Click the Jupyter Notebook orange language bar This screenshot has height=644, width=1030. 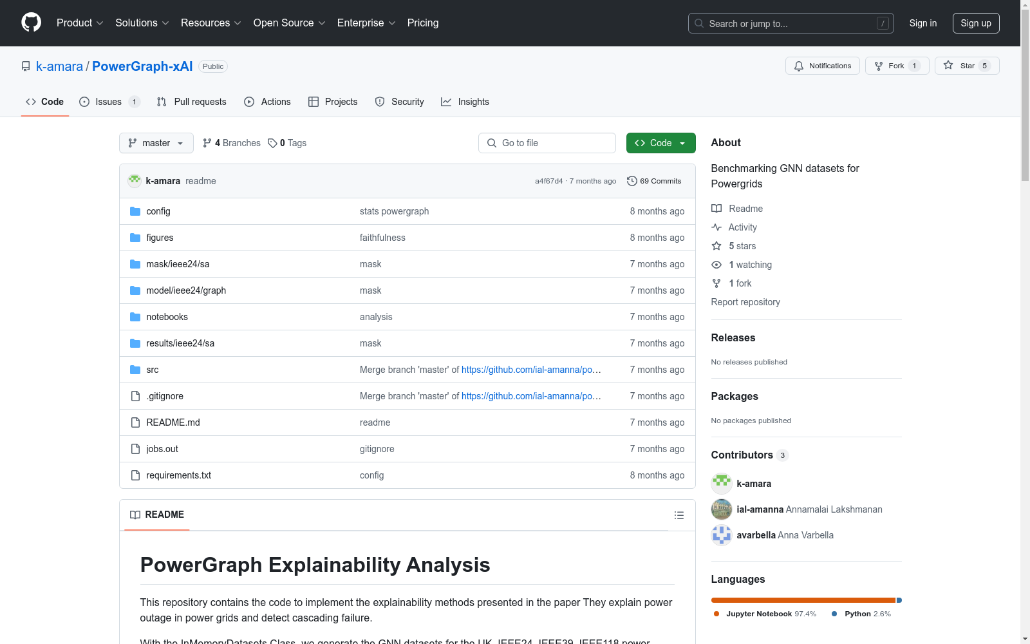coord(803,600)
